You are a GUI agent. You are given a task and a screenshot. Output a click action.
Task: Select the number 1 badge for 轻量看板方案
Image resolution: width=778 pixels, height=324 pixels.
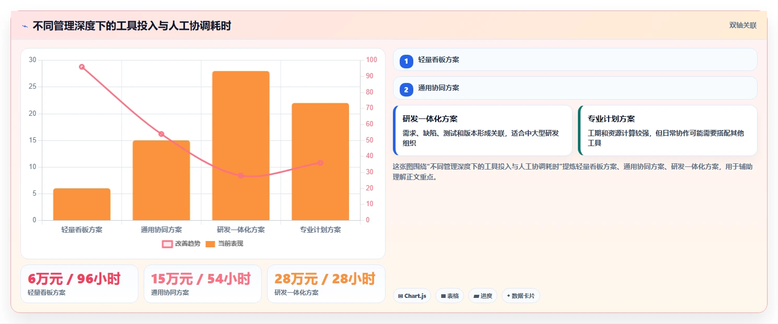point(406,61)
